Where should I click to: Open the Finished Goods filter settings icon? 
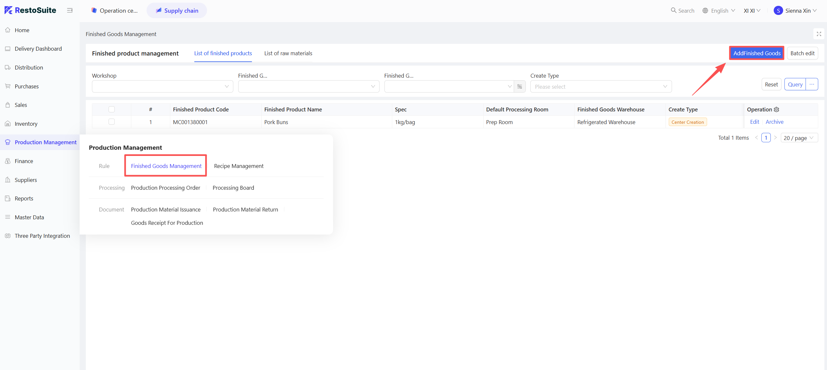click(x=520, y=86)
